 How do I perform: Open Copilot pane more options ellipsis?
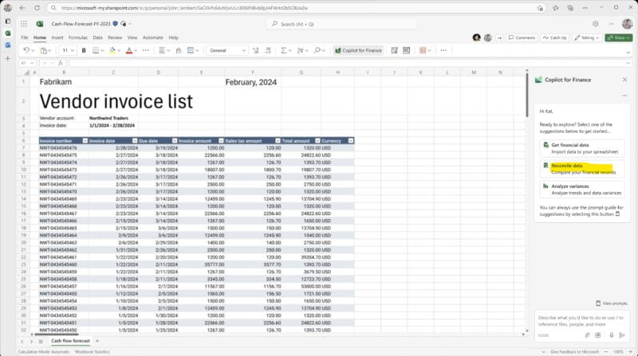624,96
